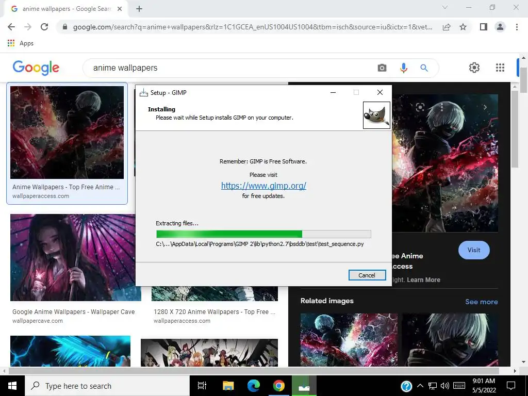This screenshot has height=396, width=528.
Task: Open the tab search dropdown arrow
Action: 445,7
